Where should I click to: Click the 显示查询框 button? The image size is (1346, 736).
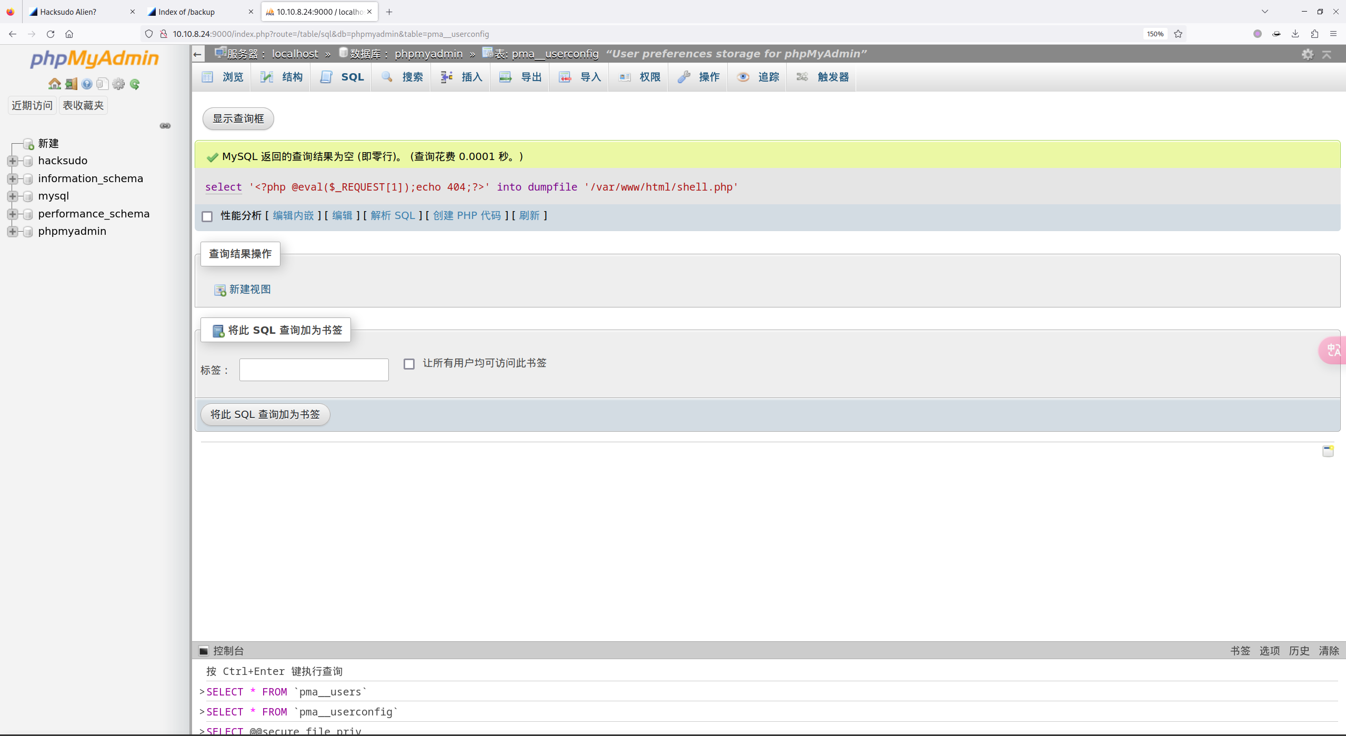point(238,118)
